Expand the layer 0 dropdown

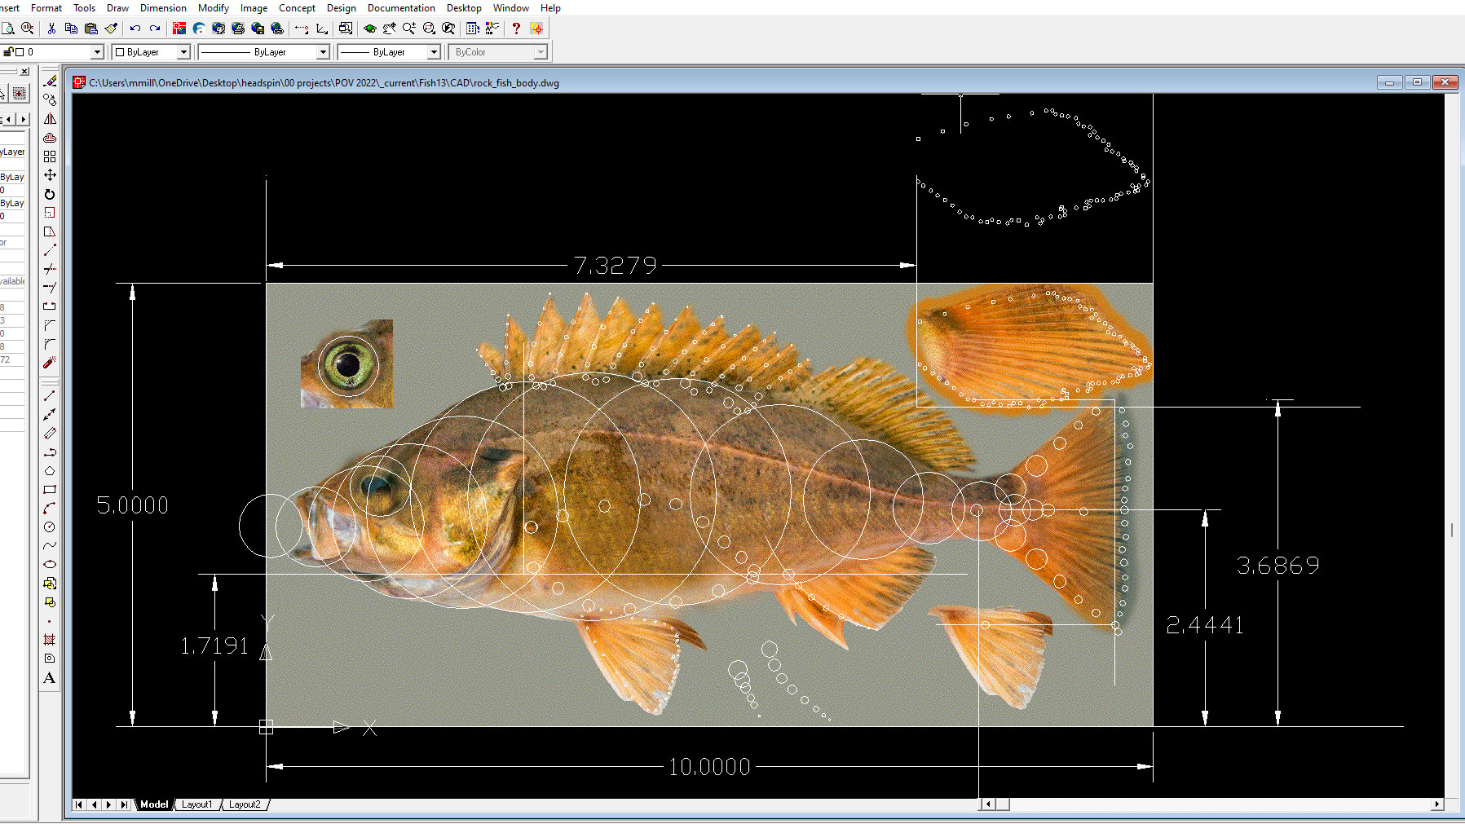point(97,52)
